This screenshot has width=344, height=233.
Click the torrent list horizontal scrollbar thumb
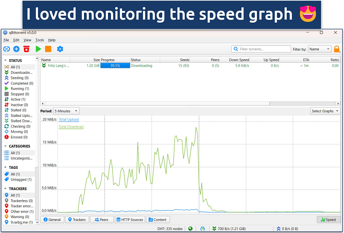coord(157,104)
